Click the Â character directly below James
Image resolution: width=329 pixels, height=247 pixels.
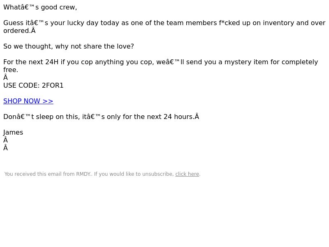pos(6,140)
